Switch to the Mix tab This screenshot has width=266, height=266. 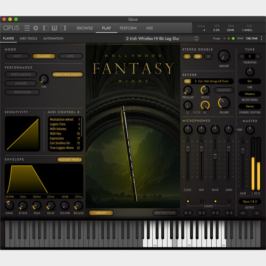coord(149,28)
